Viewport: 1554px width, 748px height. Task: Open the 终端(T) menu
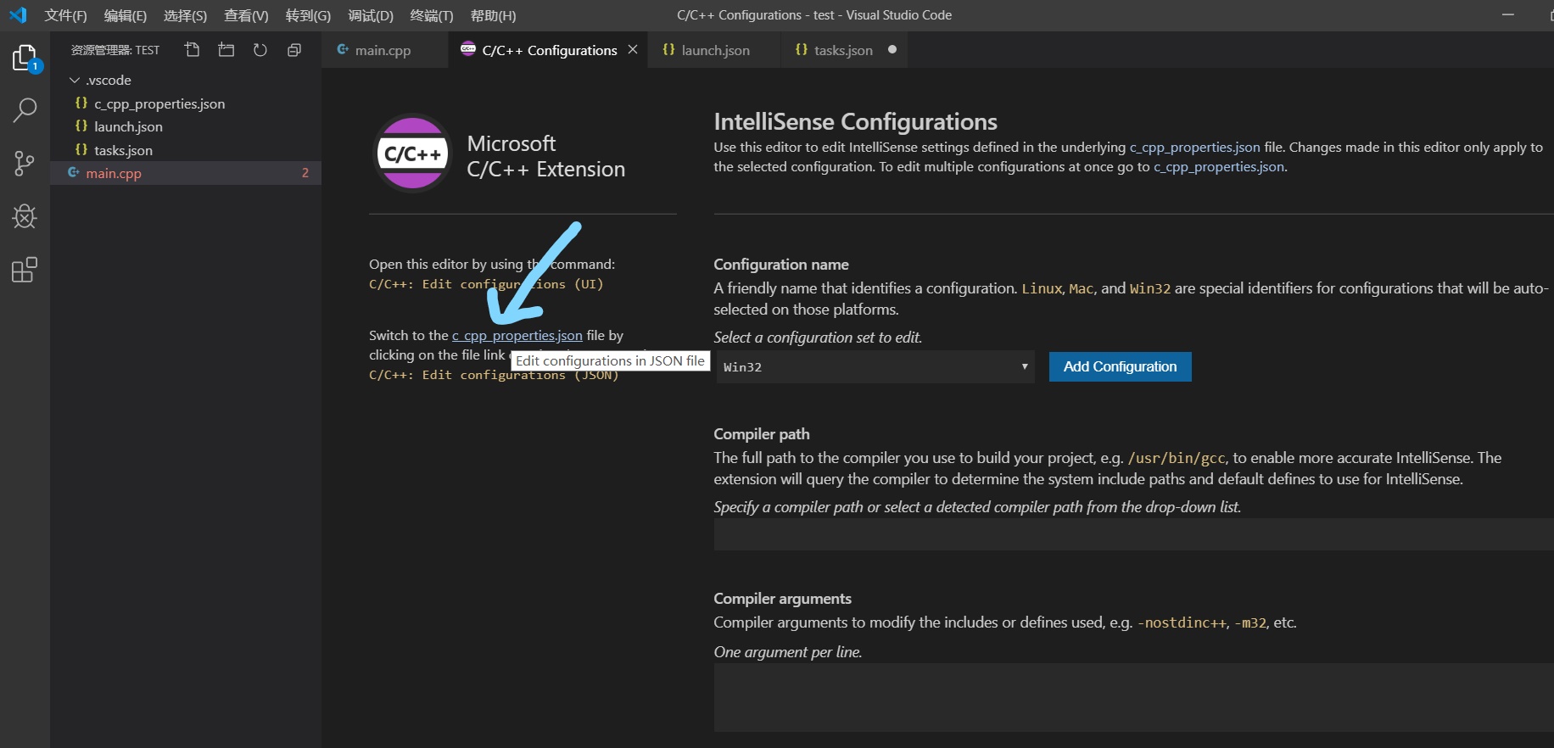click(x=432, y=15)
